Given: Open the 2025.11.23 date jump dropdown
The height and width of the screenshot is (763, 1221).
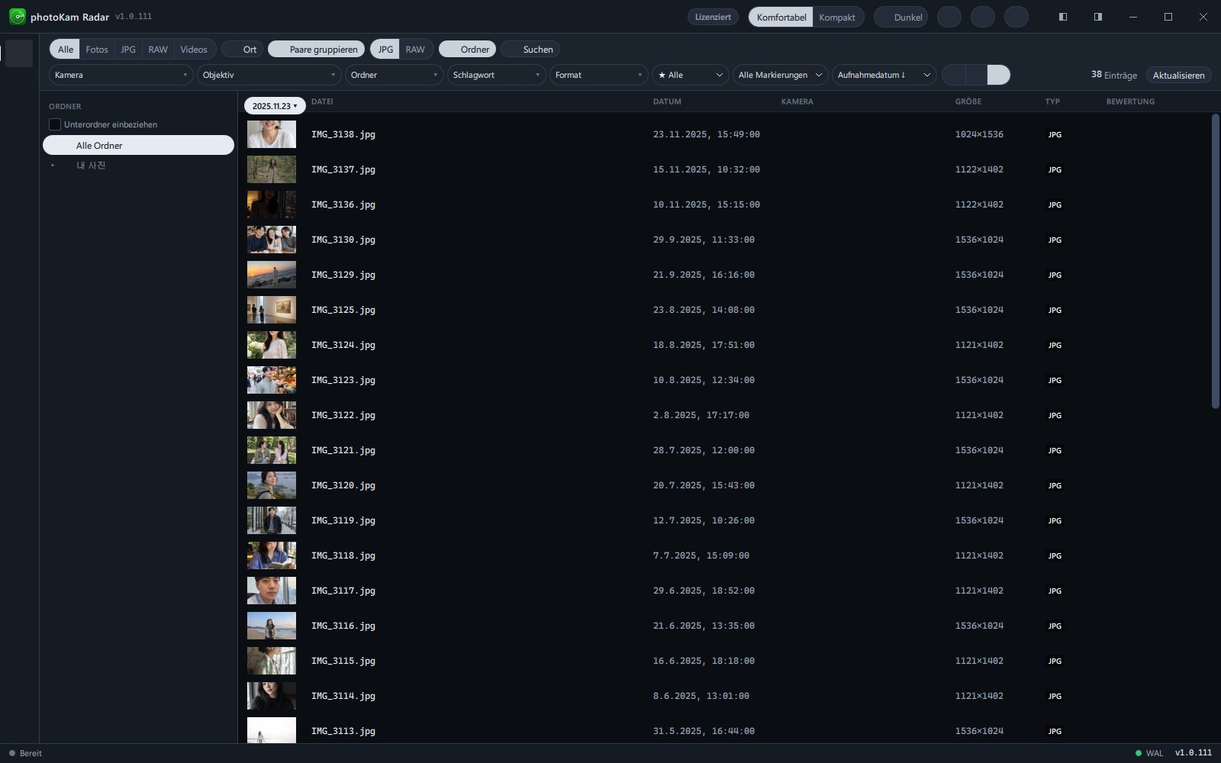Looking at the screenshot, I should click(x=275, y=106).
